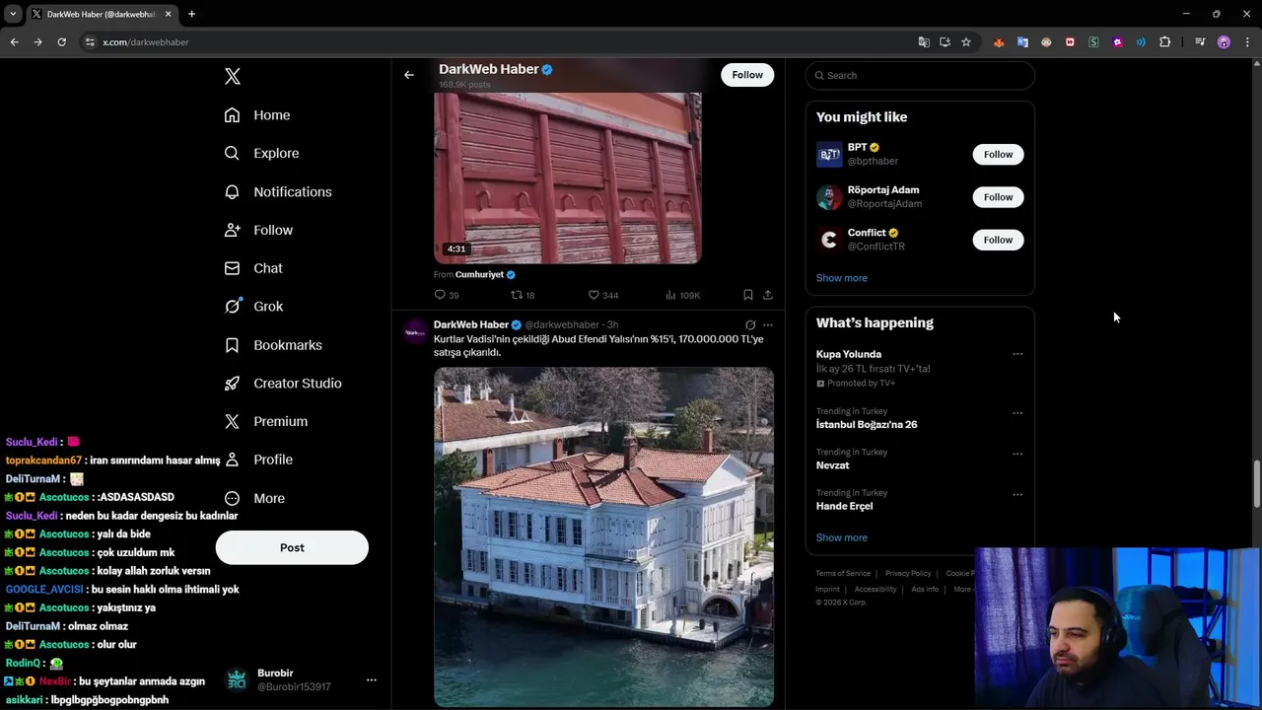Open the Privacy Policy link

(908, 573)
